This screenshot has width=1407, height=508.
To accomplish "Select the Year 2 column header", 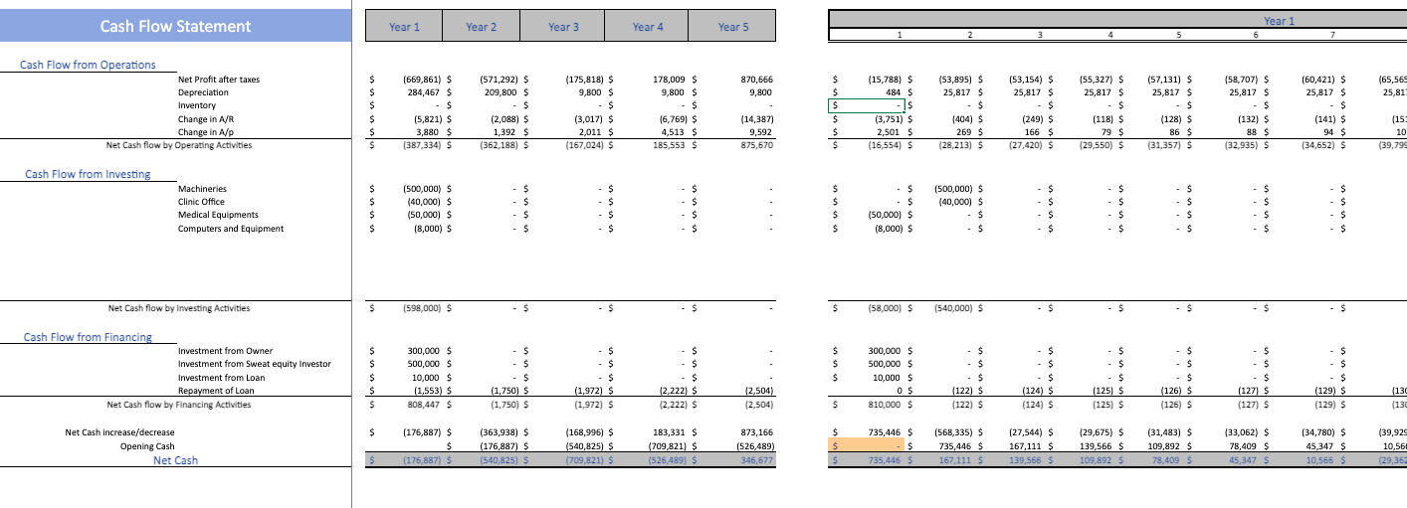I will click(481, 27).
